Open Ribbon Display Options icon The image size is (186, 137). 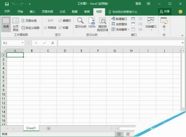(148, 4)
